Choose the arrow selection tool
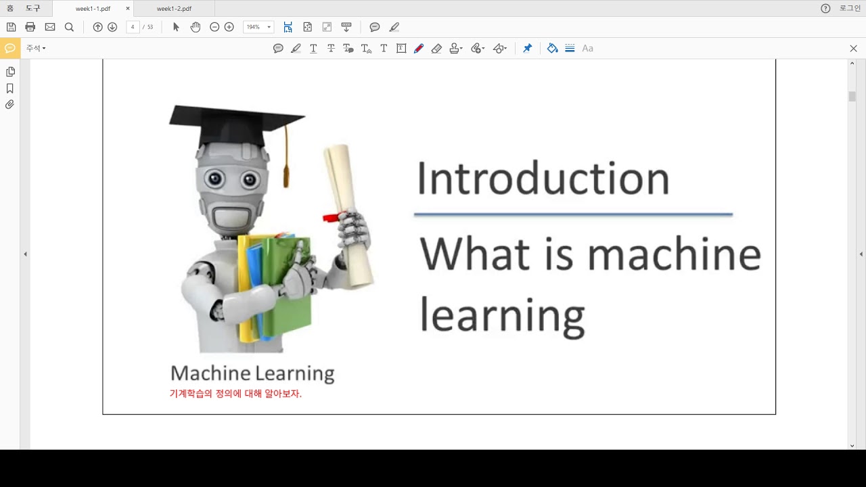 (x=176, y=27)
